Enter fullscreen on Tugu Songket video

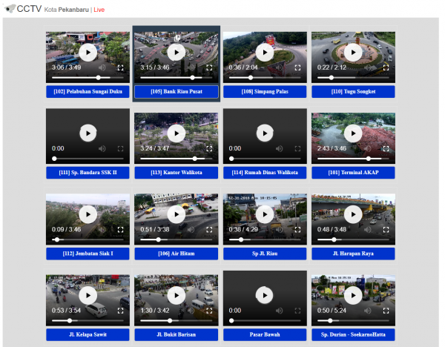click(x=386, y=67)
